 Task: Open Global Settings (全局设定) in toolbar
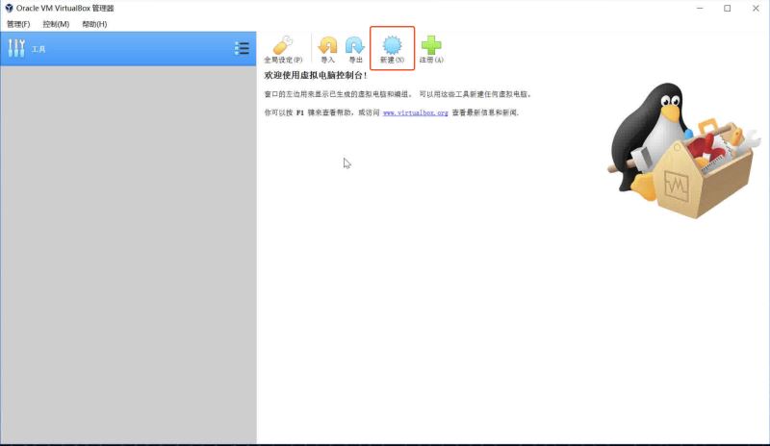point(283,48)
